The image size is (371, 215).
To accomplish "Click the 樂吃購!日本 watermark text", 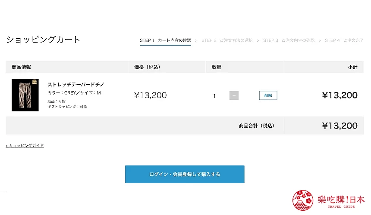I will (341, 200).
